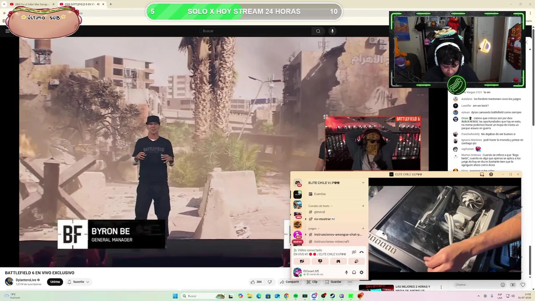Disconnect from the Discord voice call
This screenshot has height=301, width=535.
coord(362,252)
